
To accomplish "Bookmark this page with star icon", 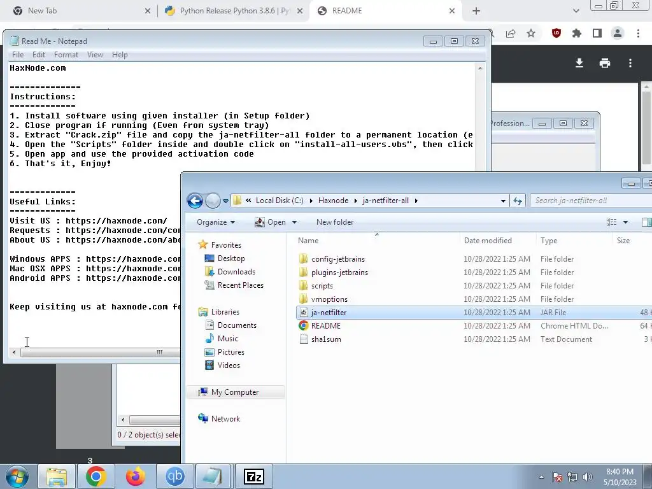I will tap(531, 33).
